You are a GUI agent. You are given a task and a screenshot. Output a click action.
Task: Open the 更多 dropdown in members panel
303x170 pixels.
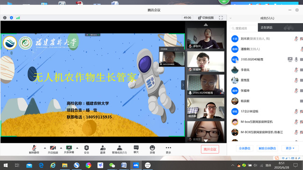pyautogui.click(x=290, y=148)
